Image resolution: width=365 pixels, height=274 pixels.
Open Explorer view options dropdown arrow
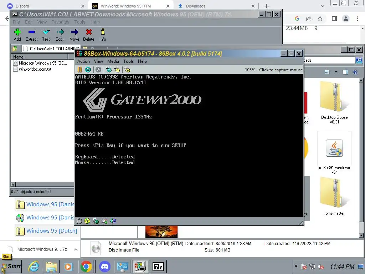click(x=336, y=72)
